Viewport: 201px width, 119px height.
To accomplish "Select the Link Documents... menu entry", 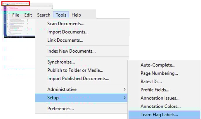I will click(65, 40).
